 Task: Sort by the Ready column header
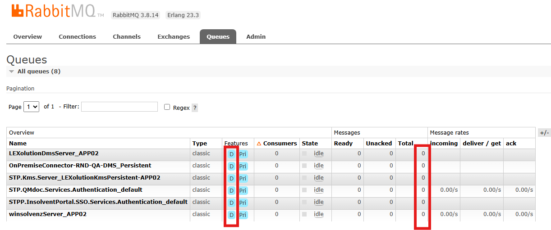pos(343,143)
